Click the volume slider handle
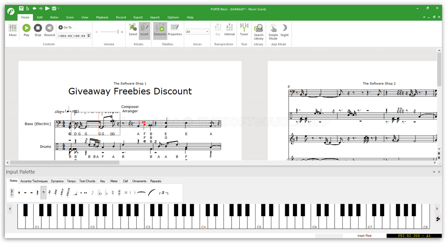The image size is (447, 243). point(118,32)
